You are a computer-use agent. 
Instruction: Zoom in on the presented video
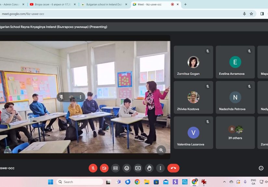click(x=161, y=150)
